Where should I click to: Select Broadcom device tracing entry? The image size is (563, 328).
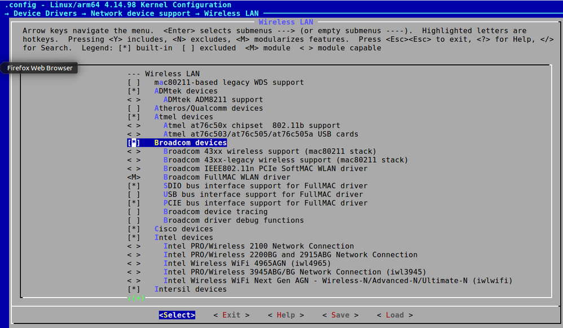[x=215, y=212]
